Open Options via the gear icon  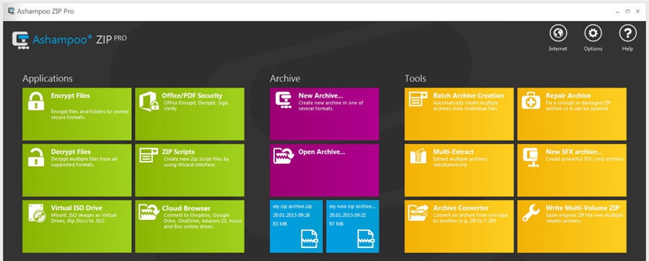coord(593,34)
